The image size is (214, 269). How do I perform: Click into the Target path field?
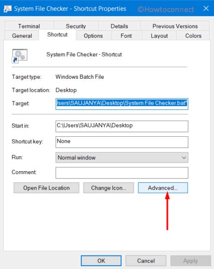point(122,104)
